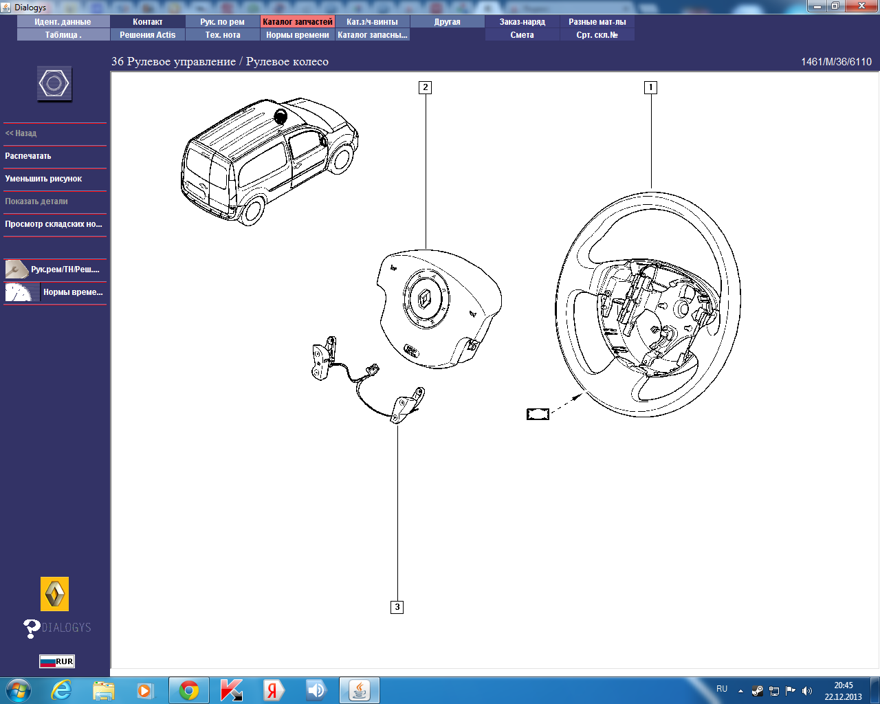Image resolution: width=880 pixels, height=704 pixels.
Task: Open the Кат.з/ч-винты tab
Action: pos(373,22)
